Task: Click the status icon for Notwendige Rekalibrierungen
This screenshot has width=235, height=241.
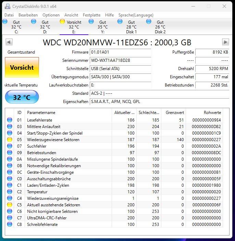Action: coord(10,166)
